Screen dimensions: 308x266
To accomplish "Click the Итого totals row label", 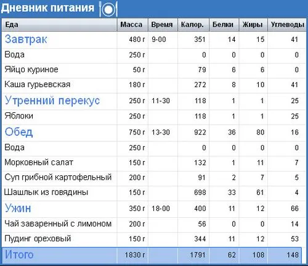I will 19,255.
